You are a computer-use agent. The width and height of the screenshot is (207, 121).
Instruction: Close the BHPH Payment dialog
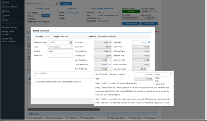(150, 31)
